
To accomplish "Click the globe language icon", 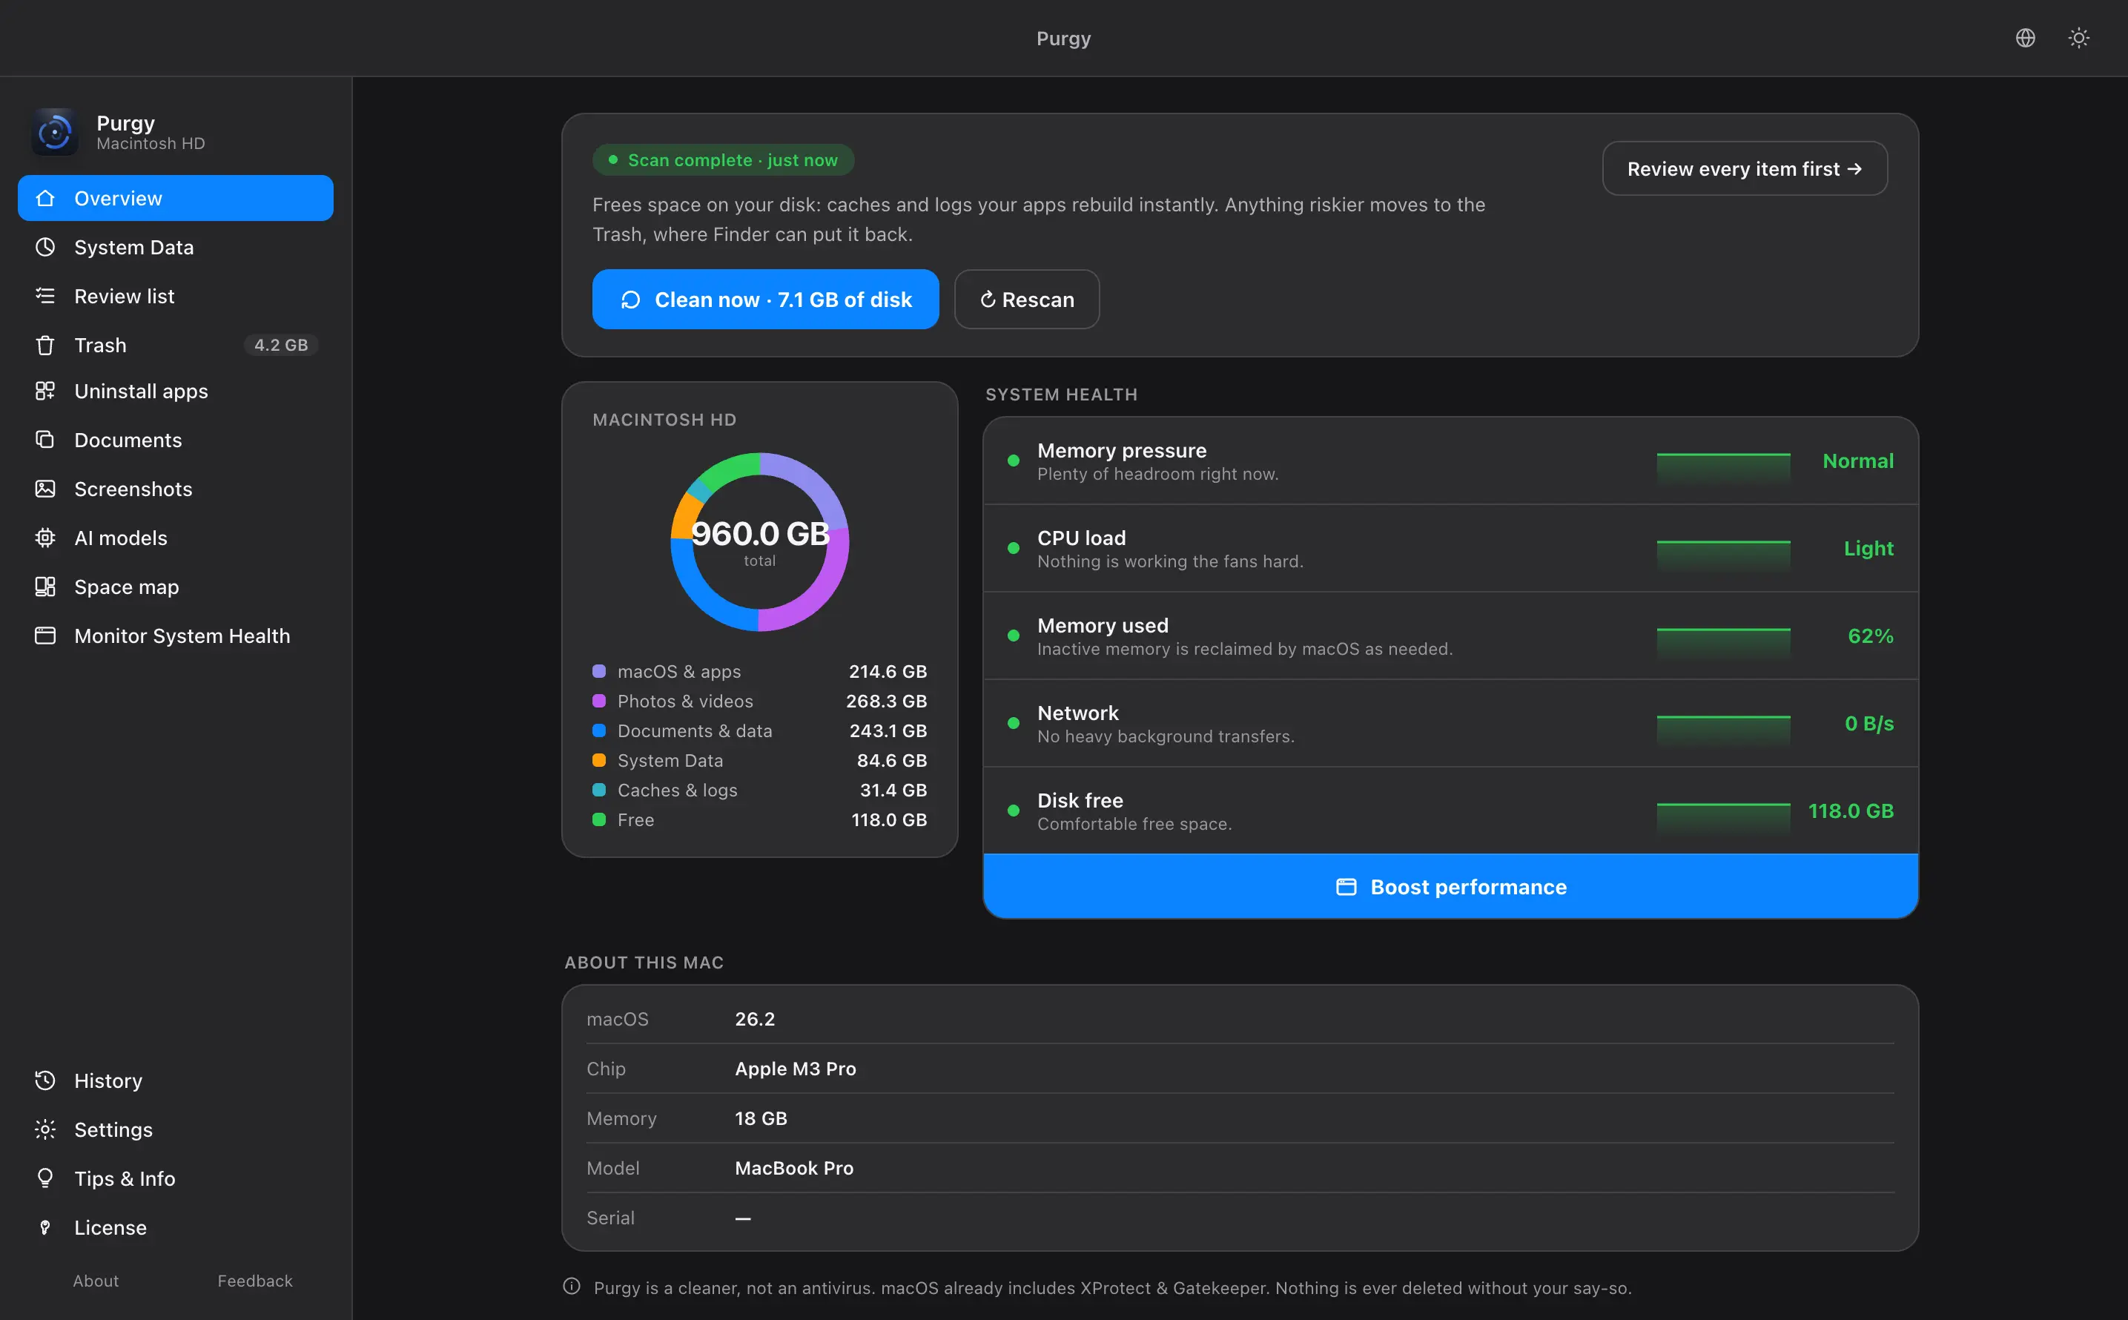I will (2025, 38).
